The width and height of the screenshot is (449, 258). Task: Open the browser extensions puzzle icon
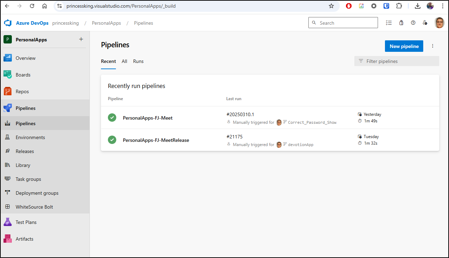(399, 6)
